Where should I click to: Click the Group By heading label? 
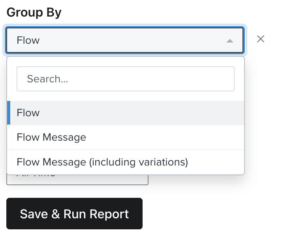(34, 12)
